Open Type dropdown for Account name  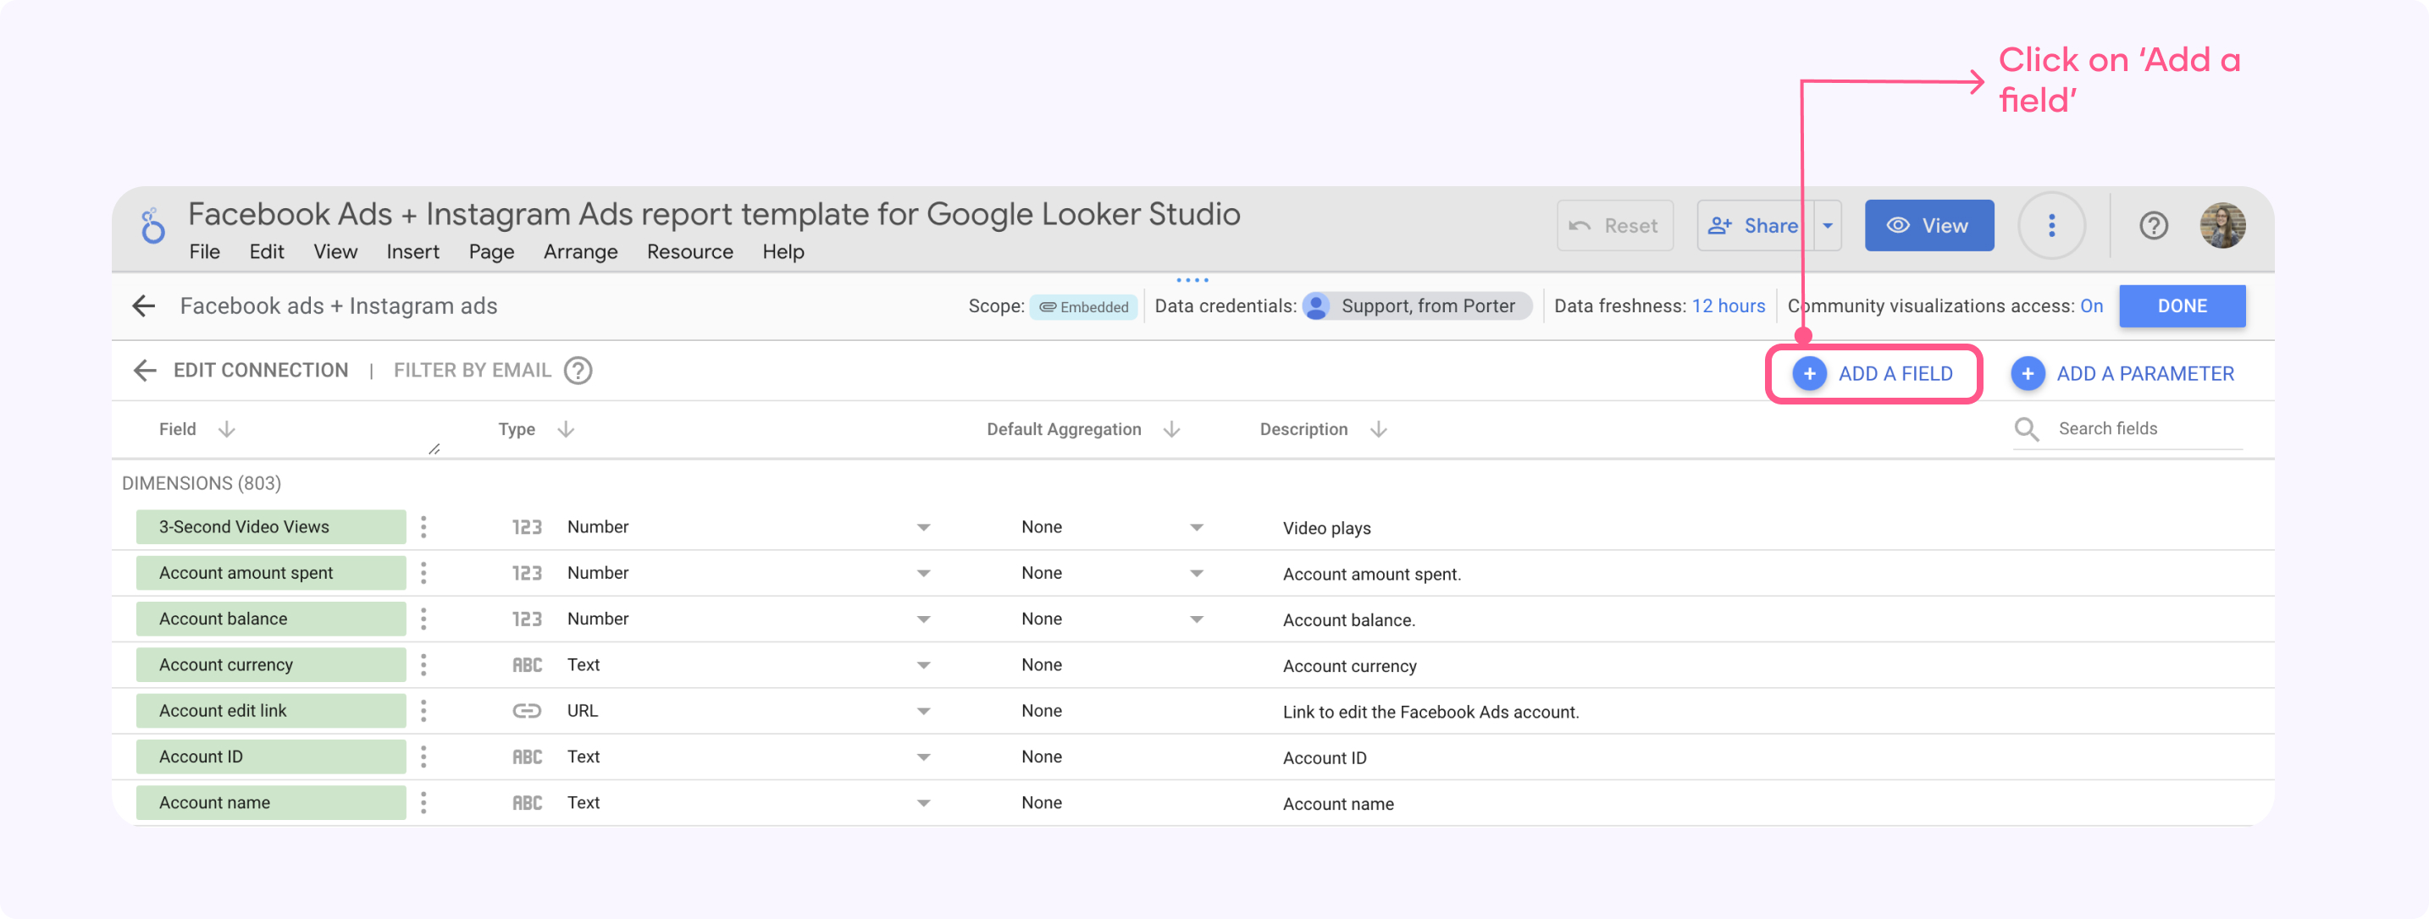point(923,804)
